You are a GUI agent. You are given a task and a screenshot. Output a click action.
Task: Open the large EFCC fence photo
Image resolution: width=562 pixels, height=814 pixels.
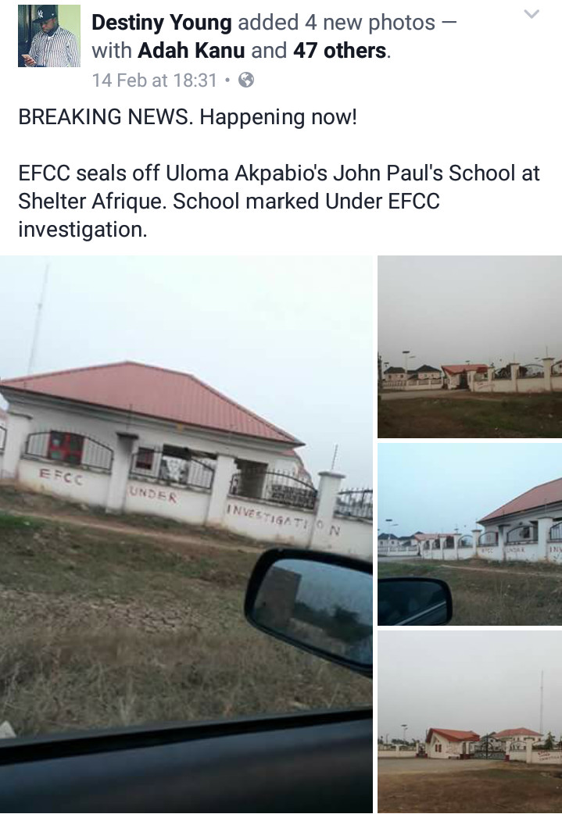186,534
